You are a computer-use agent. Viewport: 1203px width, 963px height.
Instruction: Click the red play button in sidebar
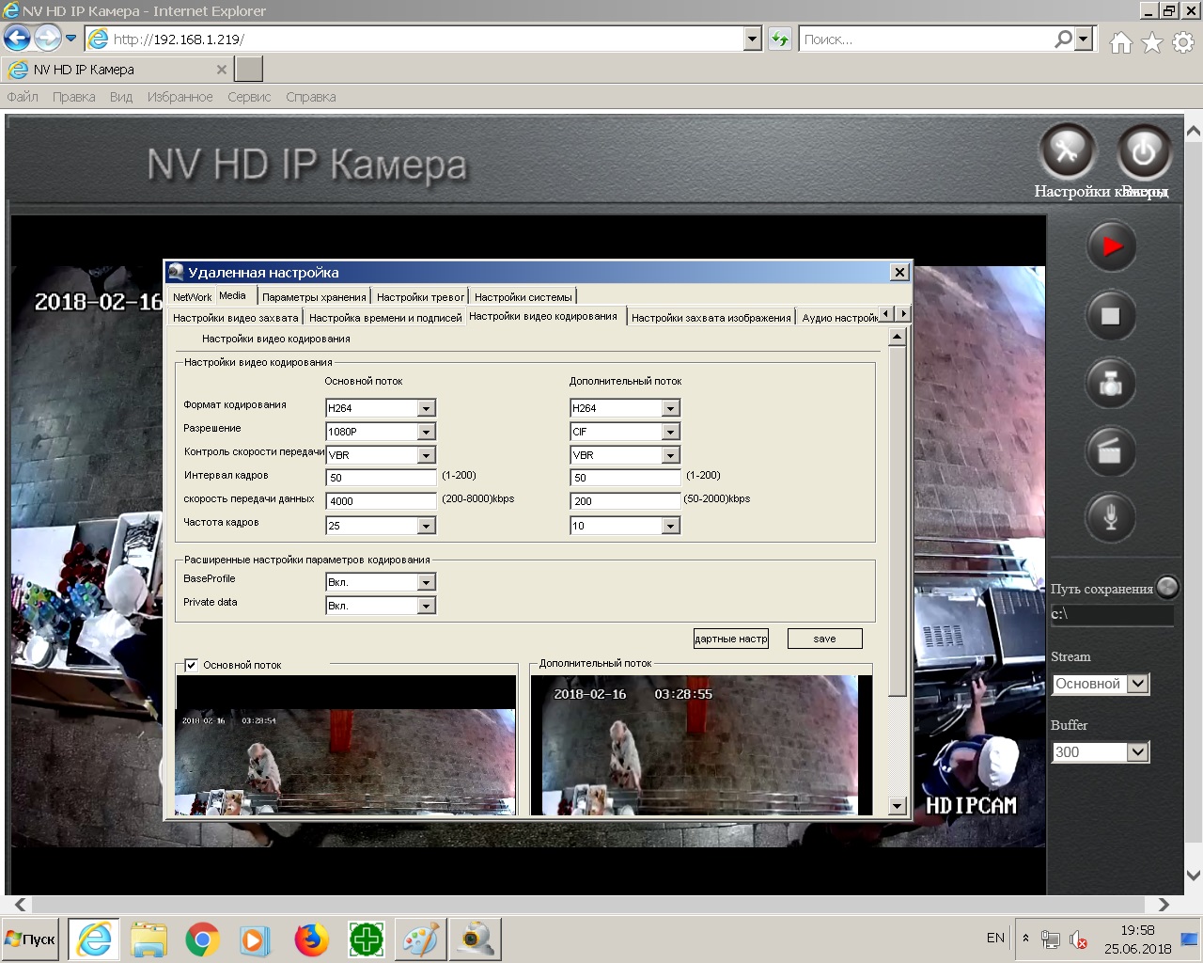tap(1111, 247)
